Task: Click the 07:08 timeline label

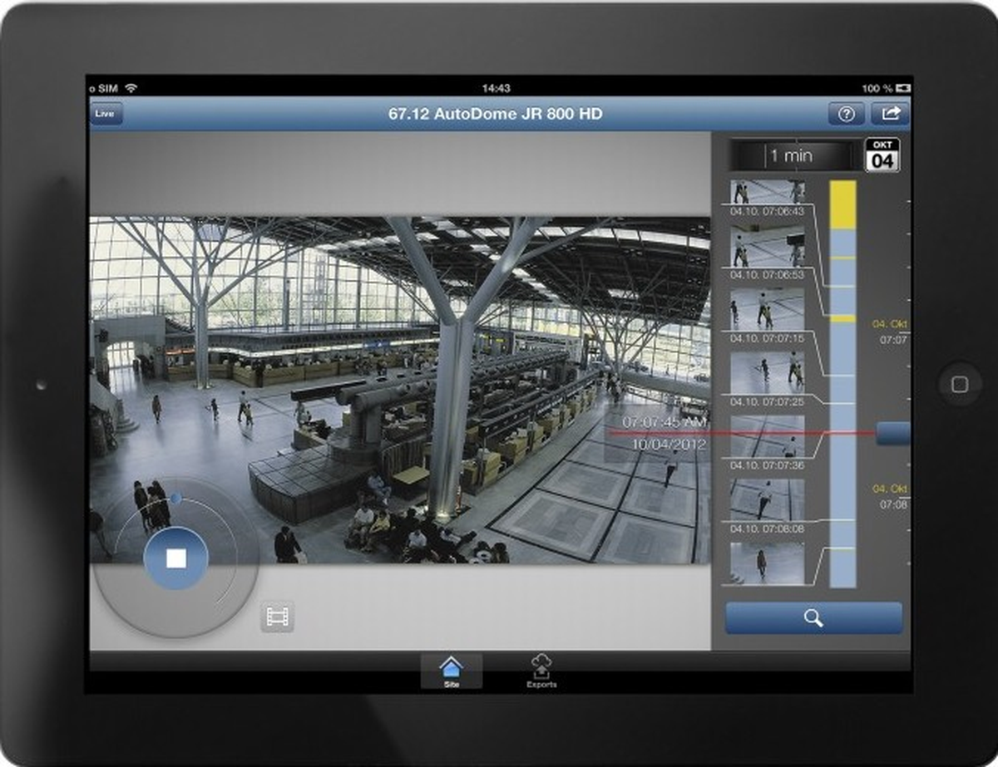Action: 894,504
